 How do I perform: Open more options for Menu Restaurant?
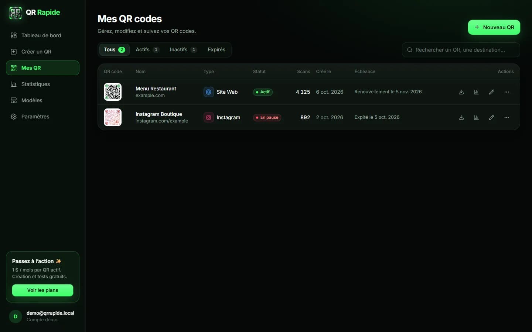pos(507,92)
